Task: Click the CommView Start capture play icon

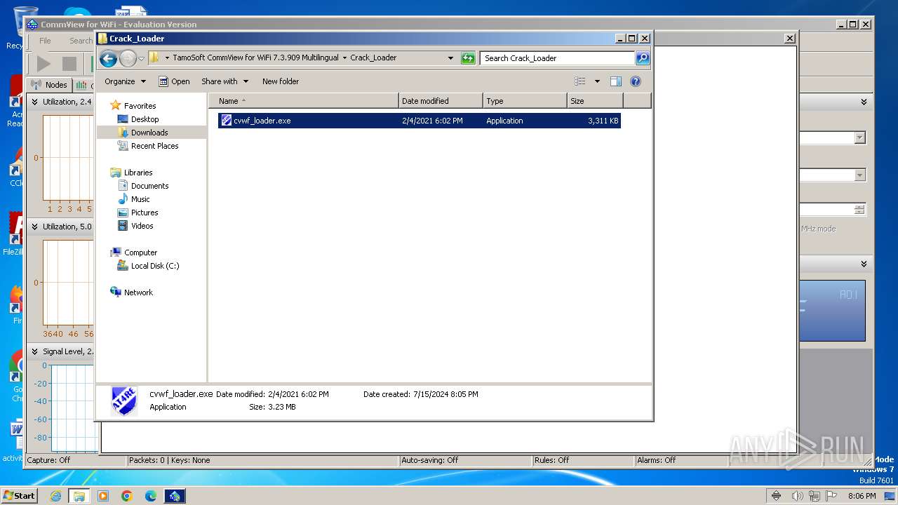Action: [x=43, y=64]
